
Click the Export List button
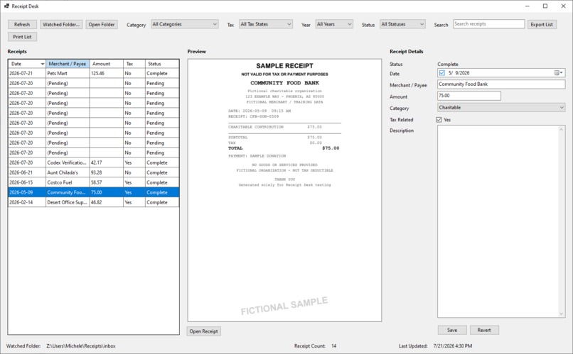(542, 24)
